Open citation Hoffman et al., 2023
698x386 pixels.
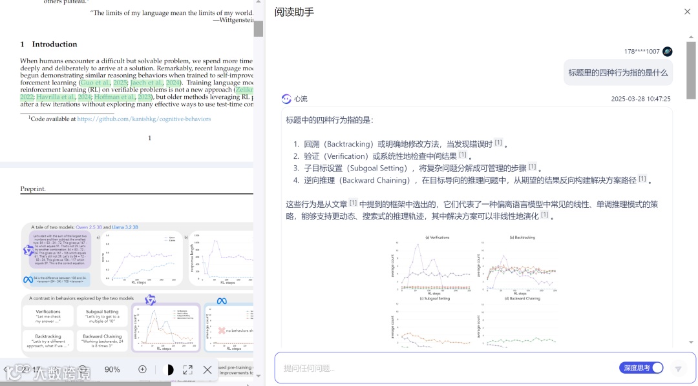[123, 97]
